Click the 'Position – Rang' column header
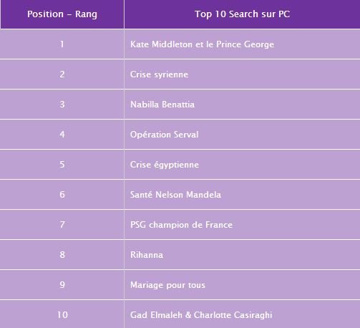Image resolution: width=360 pixels, height=328 pixels. pyautogui.click(x=62, y=14)
